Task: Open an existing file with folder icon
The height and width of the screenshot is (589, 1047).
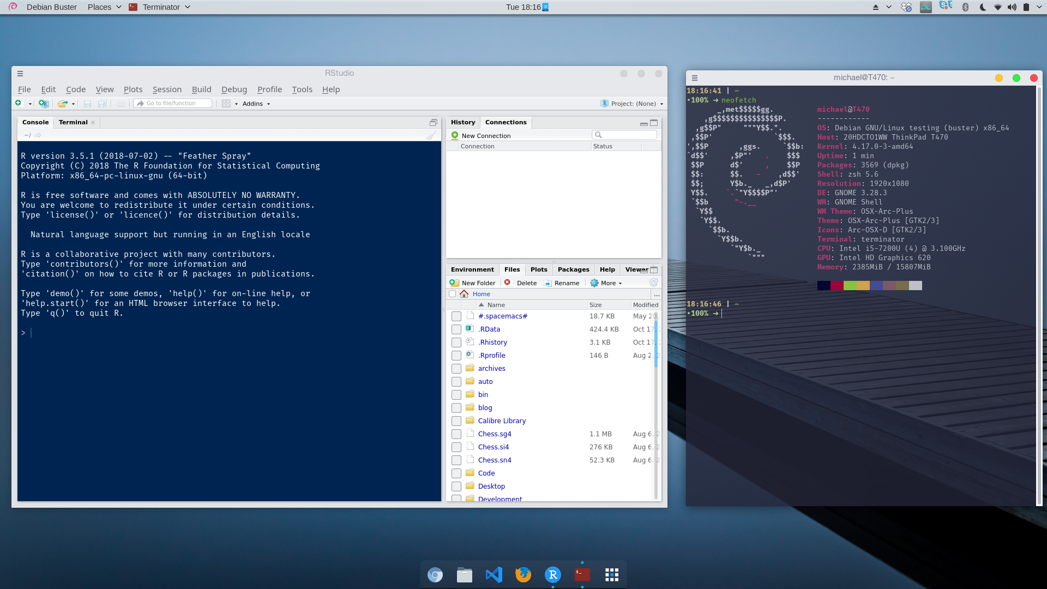Action: tap(62, 103)
